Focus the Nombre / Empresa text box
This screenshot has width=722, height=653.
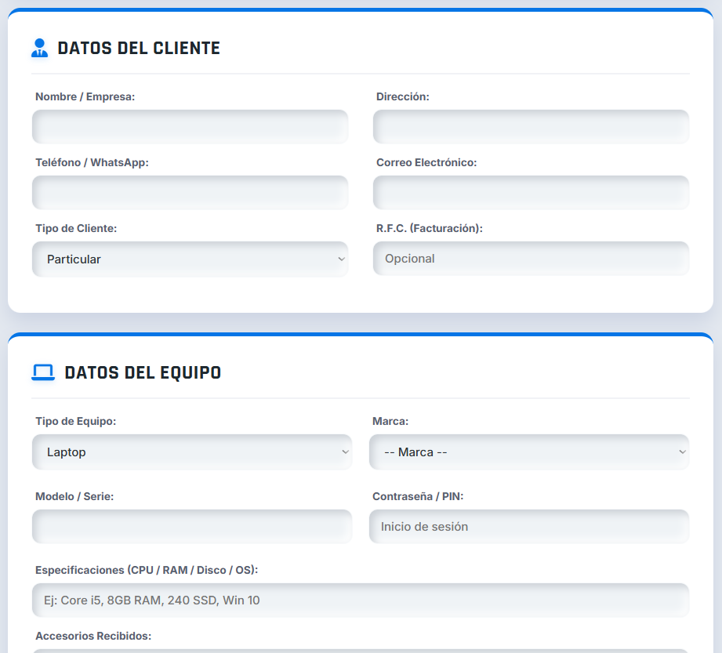point(190,127)
